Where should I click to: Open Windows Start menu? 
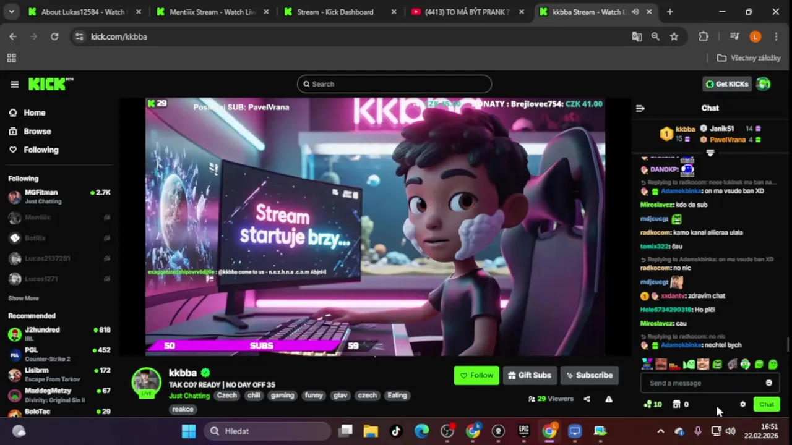189,431
